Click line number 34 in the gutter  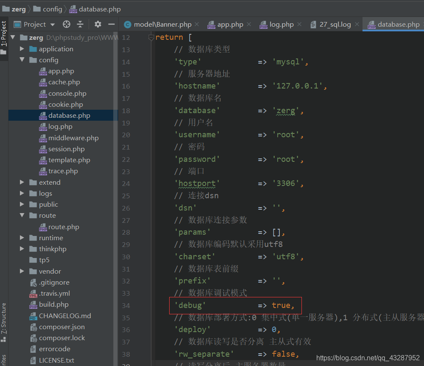[126, 305]
